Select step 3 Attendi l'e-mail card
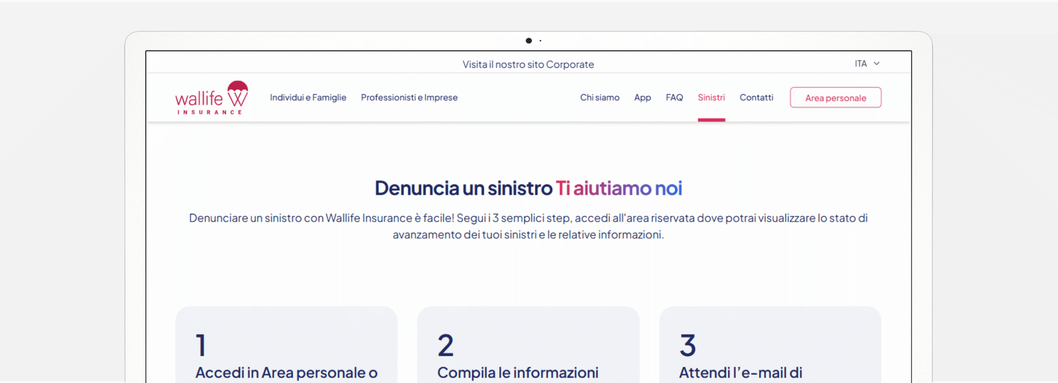Screen dimensions: 1058x383 (770, 345)
